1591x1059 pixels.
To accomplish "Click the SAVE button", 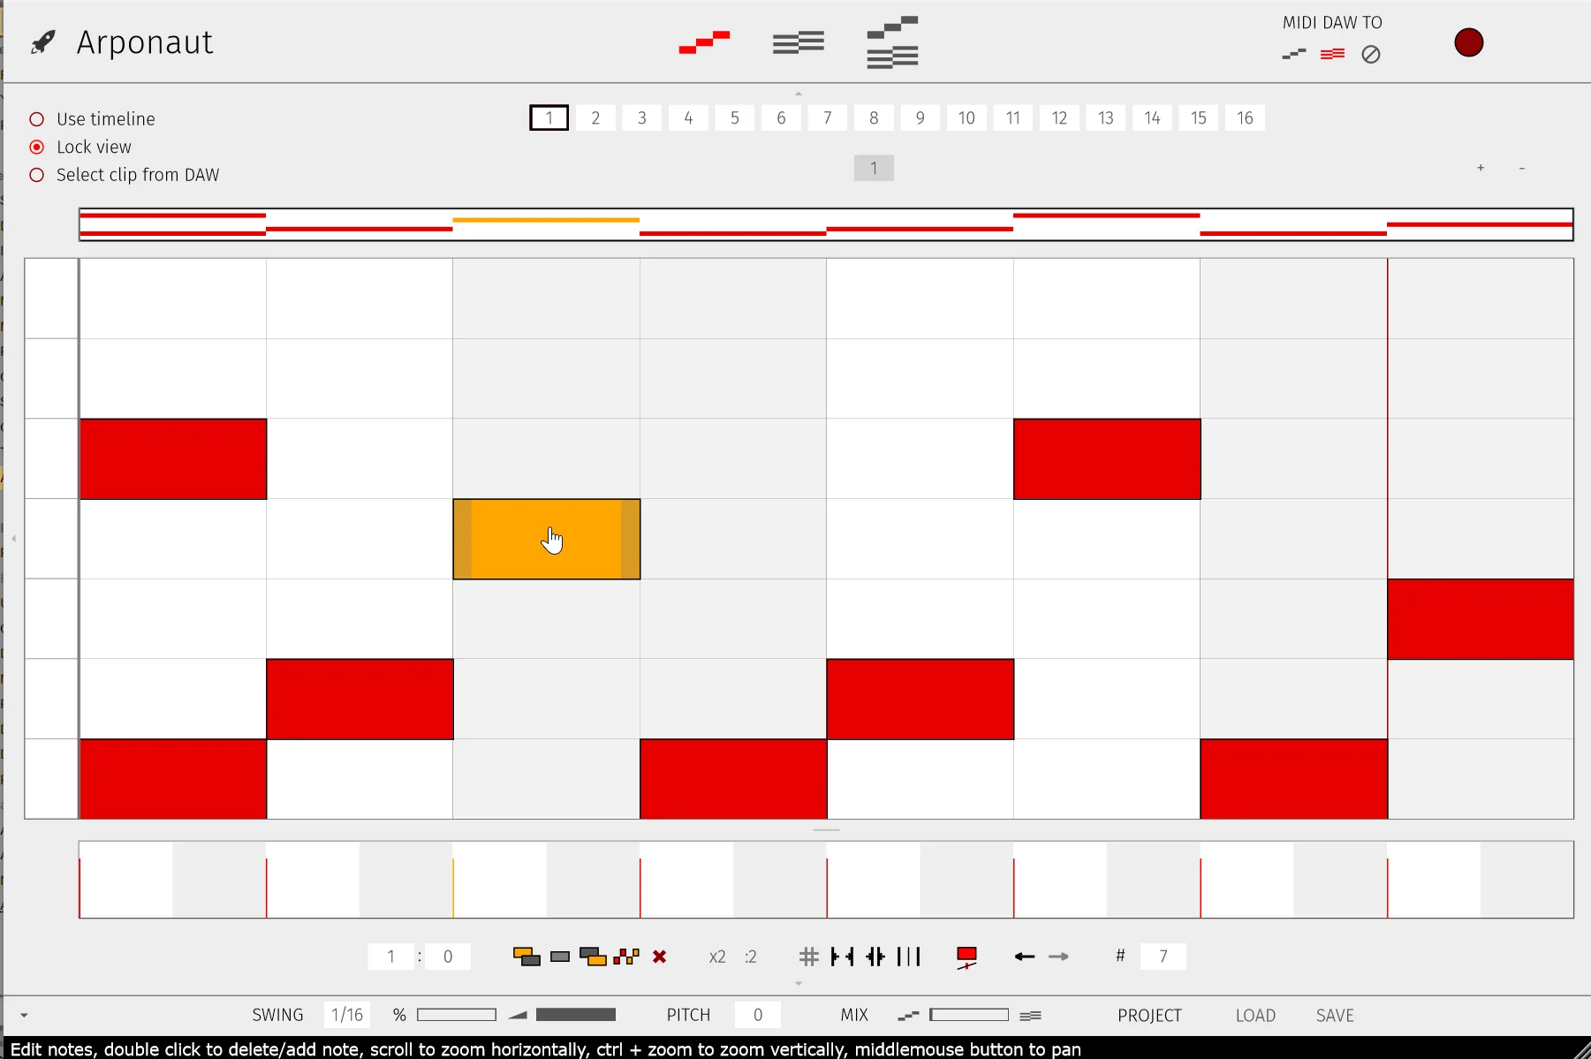I will tap(1334, 1015).
